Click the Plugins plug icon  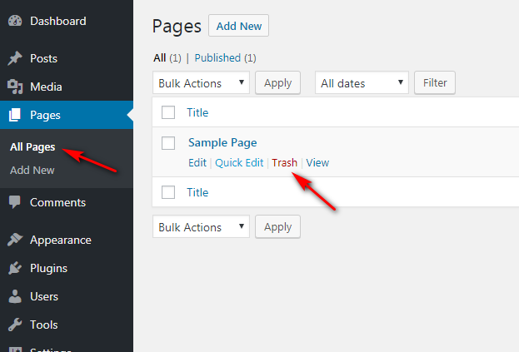click(15, 268)
